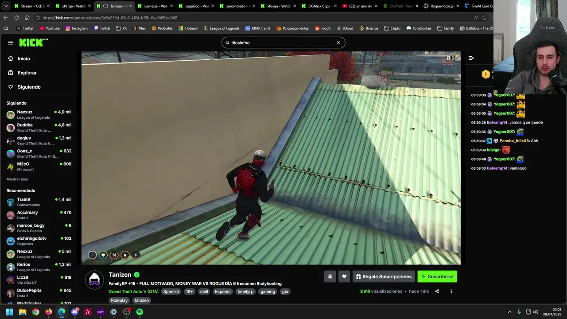This screenshot has width=567, height=319.
Task: Open elchiringuitotv Deportes channel
Action: pos(39,241)
